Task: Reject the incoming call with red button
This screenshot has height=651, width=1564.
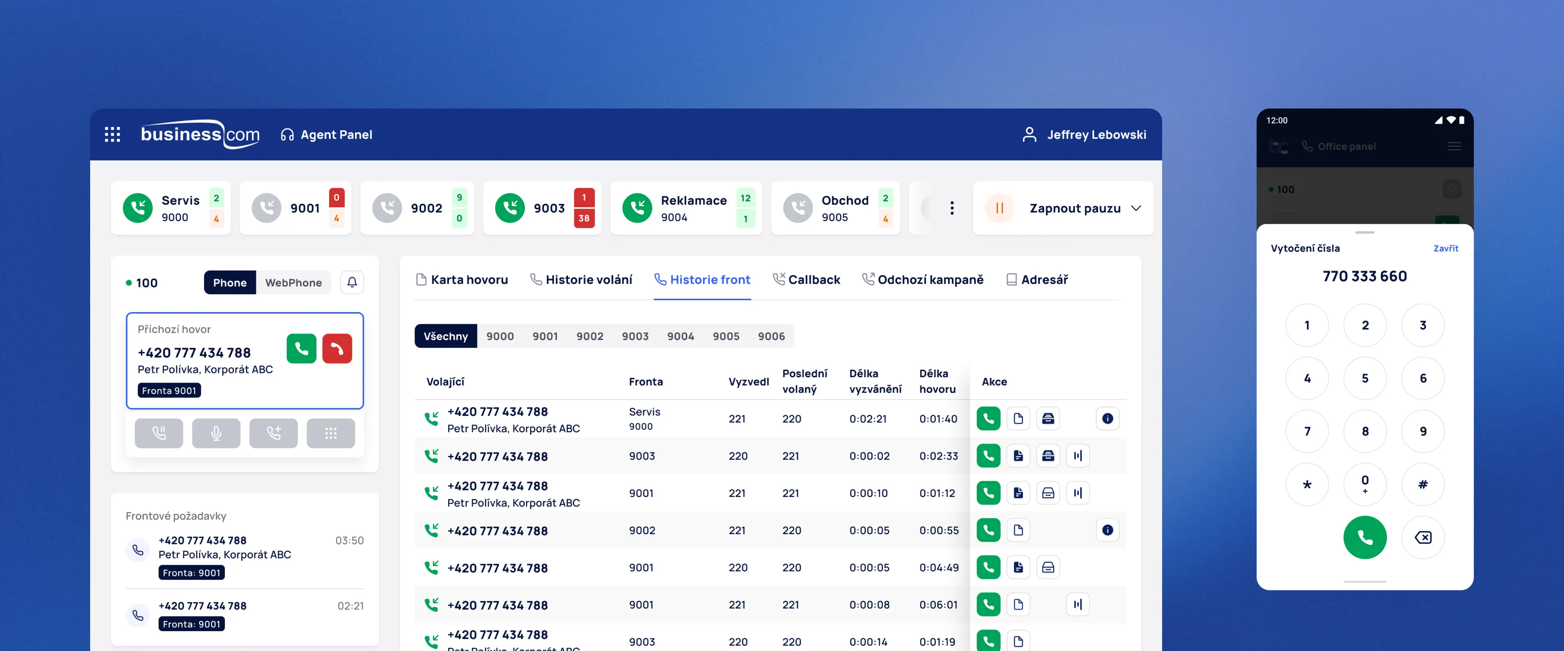Action: pyautogui.click(x=337, y=348)
